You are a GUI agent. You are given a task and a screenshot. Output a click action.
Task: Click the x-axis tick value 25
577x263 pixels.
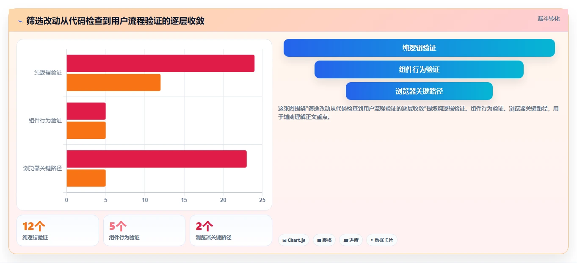pyautogui.click(x=262, y=200)
